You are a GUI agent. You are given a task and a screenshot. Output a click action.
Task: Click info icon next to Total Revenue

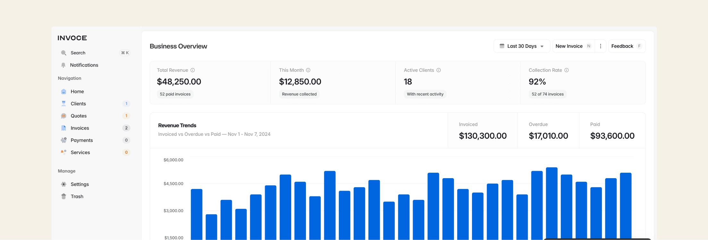[x=193, y=70]
